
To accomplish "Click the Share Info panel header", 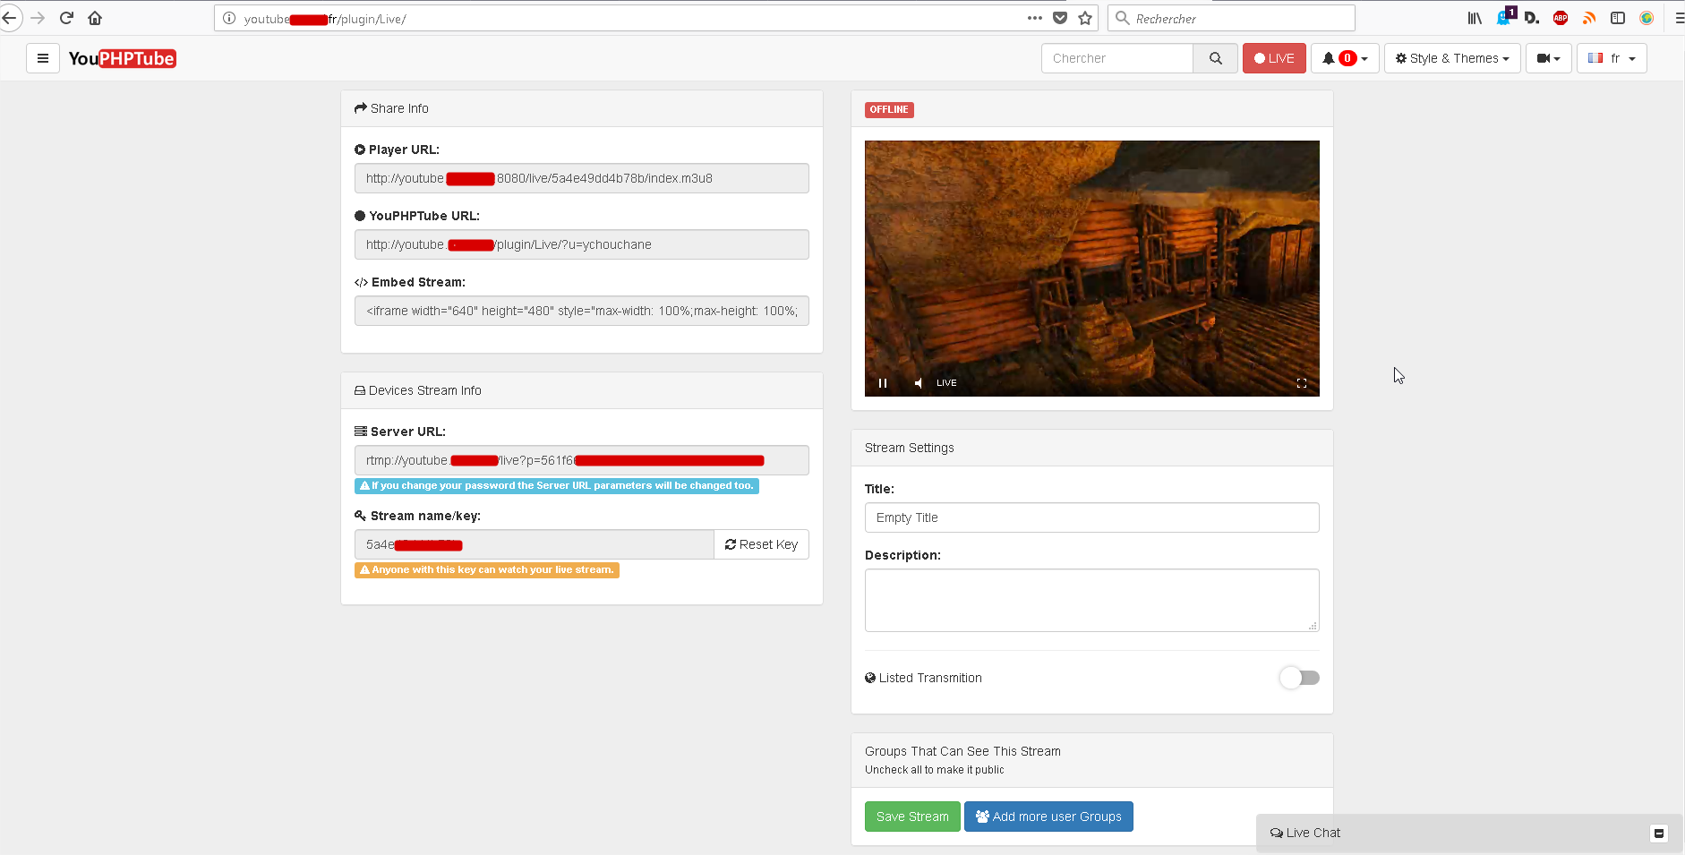I will click(582, 108).
